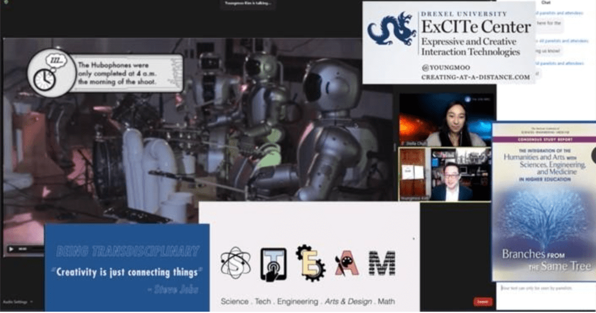Click the gear-shaped Engineering E icon
Image resolution: width=596 pixels, height=313 pixels.
(x=309, y=263)
